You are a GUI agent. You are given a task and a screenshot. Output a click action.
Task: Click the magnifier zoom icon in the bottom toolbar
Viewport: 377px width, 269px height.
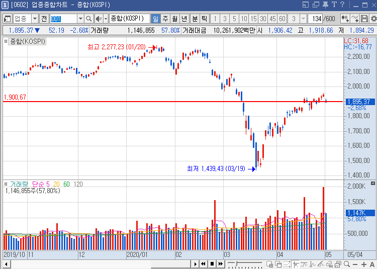point(347,264)
